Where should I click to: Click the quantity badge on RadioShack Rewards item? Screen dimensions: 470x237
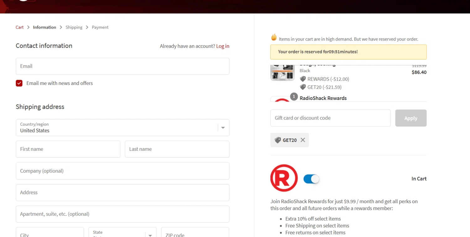pos(294,97)
